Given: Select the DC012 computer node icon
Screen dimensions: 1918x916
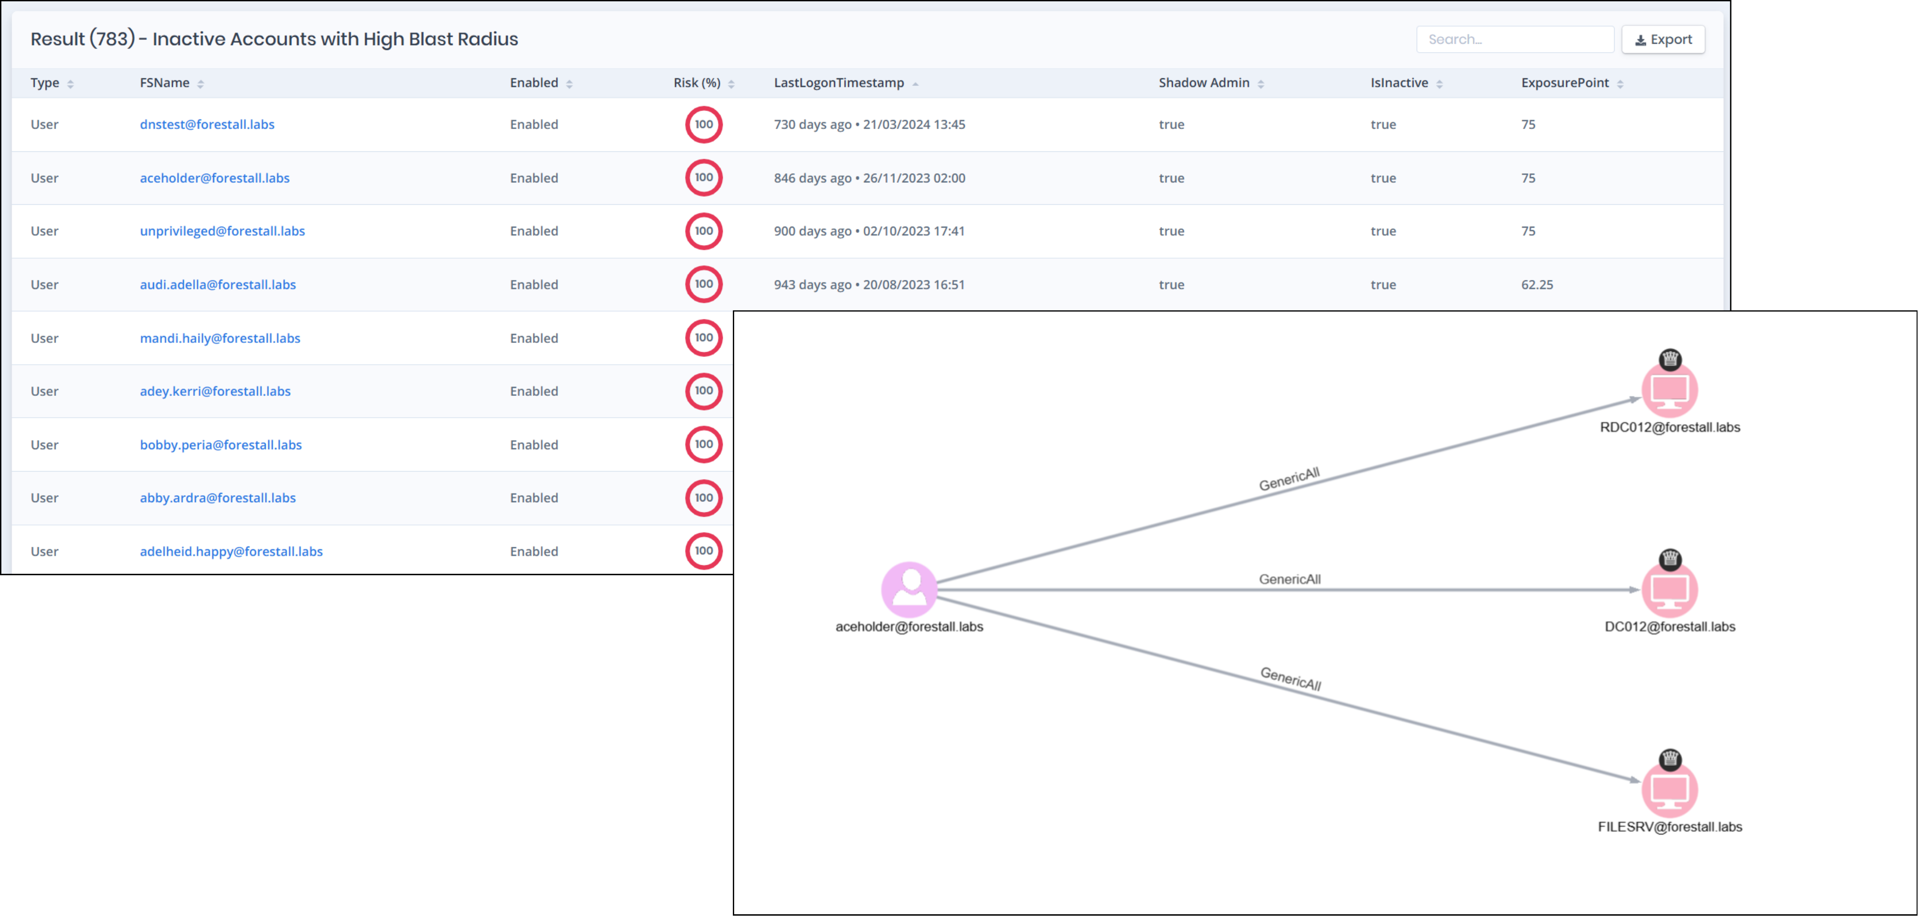Looking at the screenshot, I should coord(1669,589).
